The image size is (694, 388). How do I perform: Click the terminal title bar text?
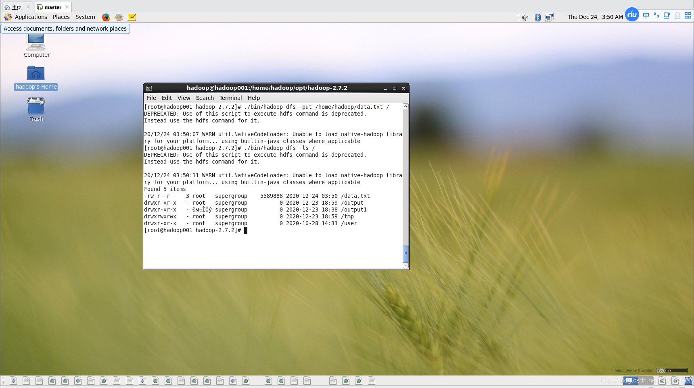pos(267,88)
